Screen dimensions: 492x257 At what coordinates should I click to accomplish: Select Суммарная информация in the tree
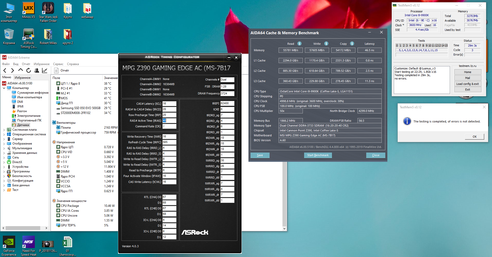coord(30,93)
